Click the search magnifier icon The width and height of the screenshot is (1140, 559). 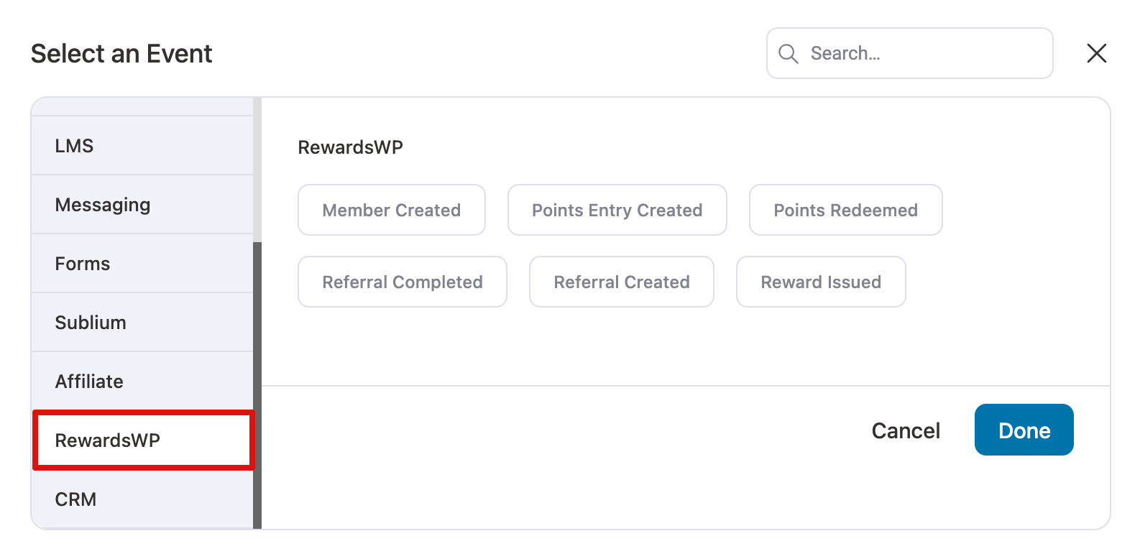[x=788, y=53]
